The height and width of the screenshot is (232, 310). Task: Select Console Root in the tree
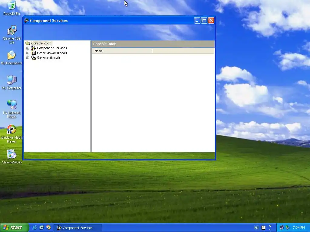click(x=41, y=43)
